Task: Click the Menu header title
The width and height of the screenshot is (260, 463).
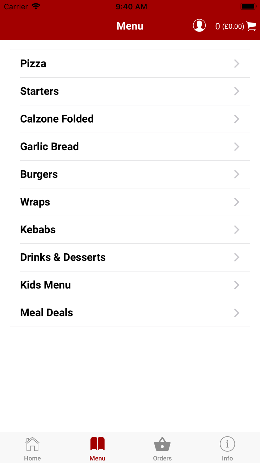Action: coord(130,26)
